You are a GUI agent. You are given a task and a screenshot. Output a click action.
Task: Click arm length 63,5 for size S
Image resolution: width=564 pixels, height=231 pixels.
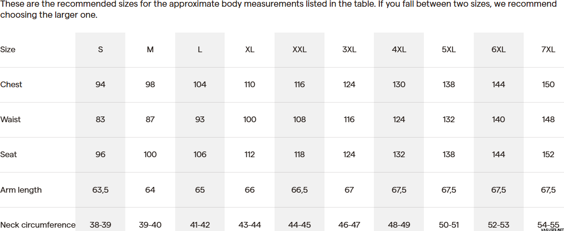[100, 190]
